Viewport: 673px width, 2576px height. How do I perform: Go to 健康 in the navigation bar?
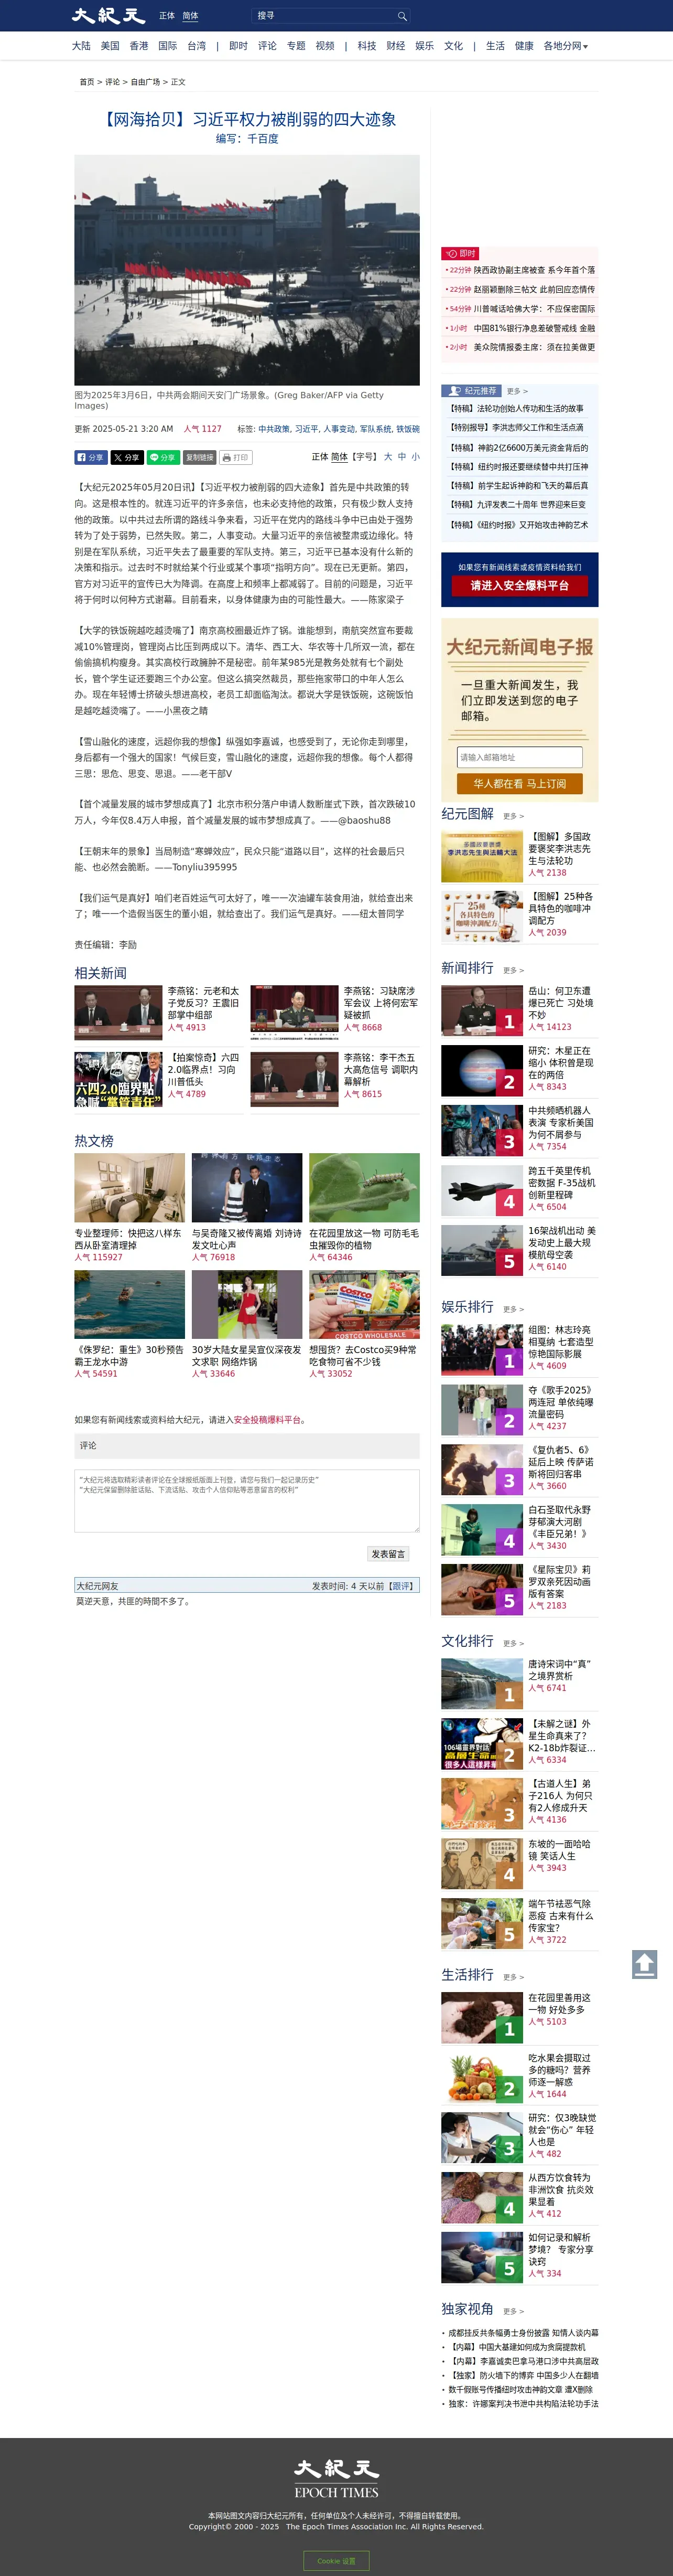(x=524, y=46)
